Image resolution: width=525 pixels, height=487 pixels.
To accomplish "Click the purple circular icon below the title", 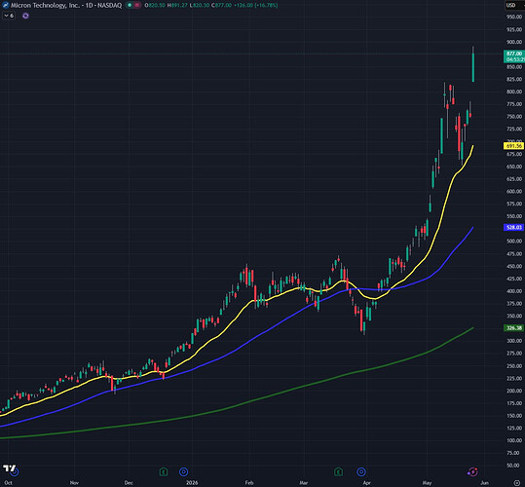I will coord(25,16).
